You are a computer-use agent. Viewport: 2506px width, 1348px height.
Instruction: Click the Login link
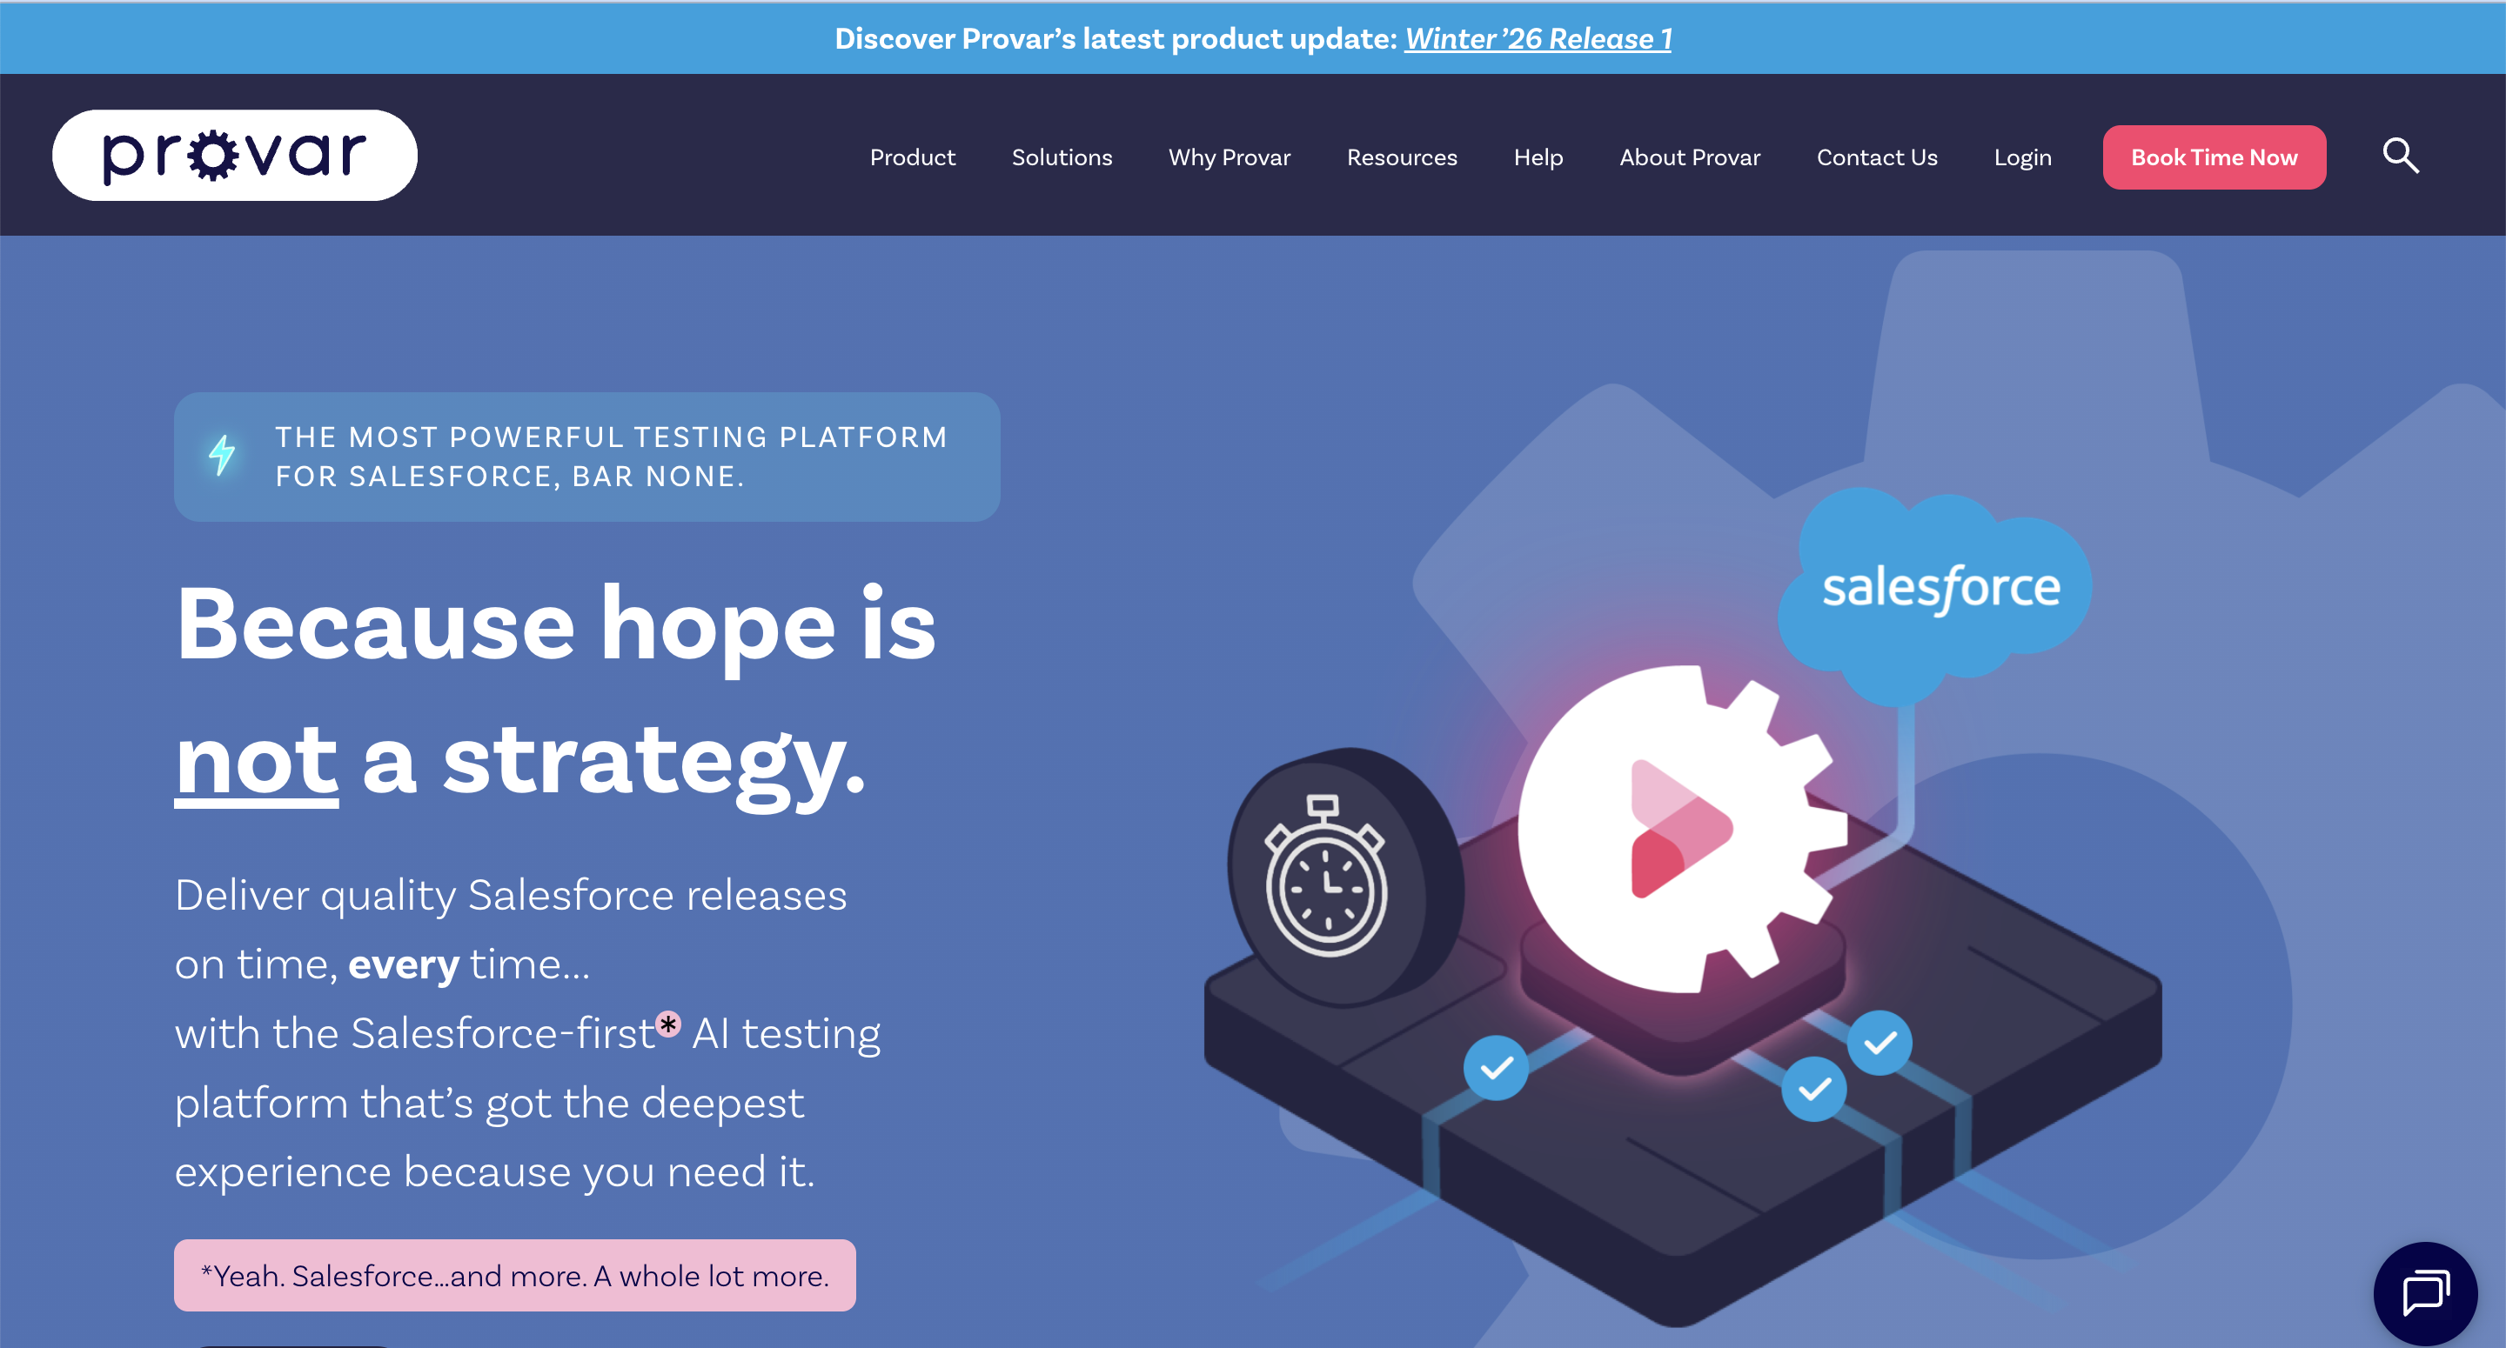click(x=2021, y=157)
